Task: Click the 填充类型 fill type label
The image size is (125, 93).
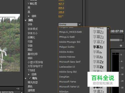Action: [x=32, y=82]
